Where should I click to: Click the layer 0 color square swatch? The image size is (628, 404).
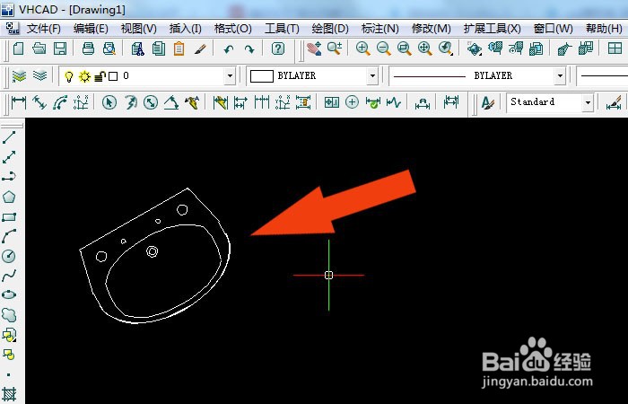point(113,76)
